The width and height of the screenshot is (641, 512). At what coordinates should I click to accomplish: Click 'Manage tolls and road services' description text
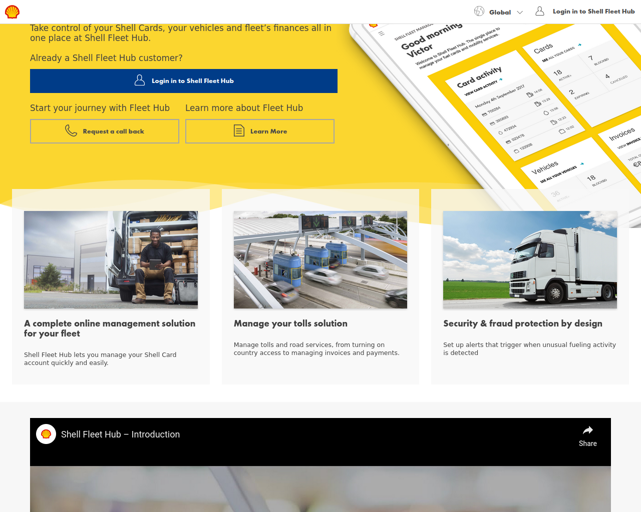pyautogui.click(x=316, y=348)
